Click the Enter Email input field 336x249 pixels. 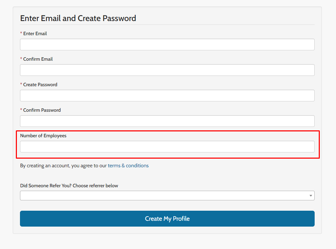coord(167,44)
